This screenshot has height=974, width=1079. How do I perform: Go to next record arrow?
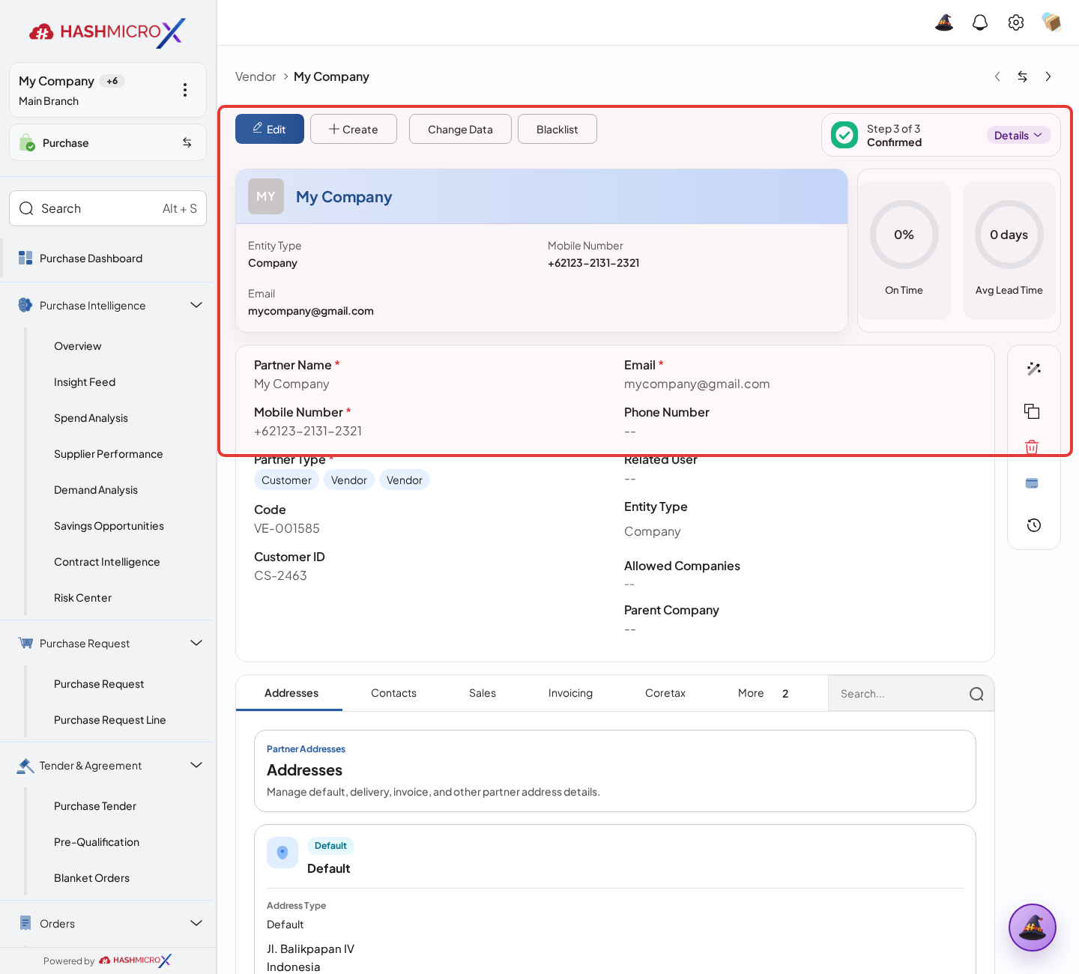1048,76
